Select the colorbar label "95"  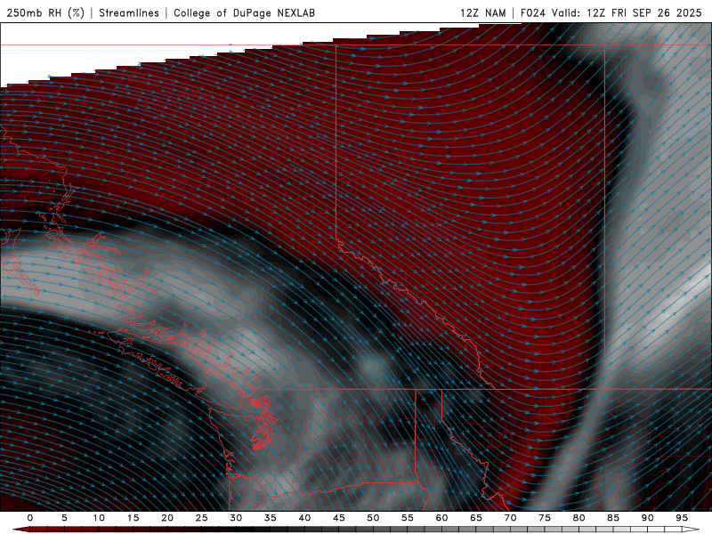pos(682,518)
